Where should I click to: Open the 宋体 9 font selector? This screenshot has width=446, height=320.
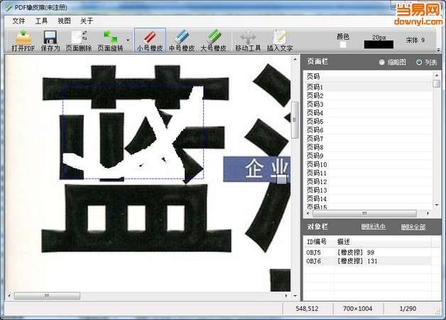coord(415,40)
